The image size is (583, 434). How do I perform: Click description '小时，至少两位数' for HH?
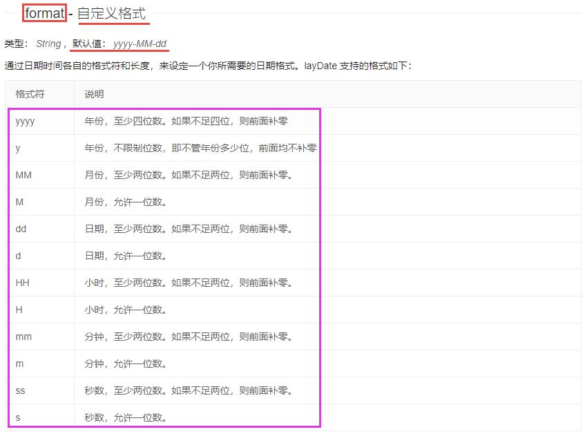pyautogui.click(x=189, y=283)
